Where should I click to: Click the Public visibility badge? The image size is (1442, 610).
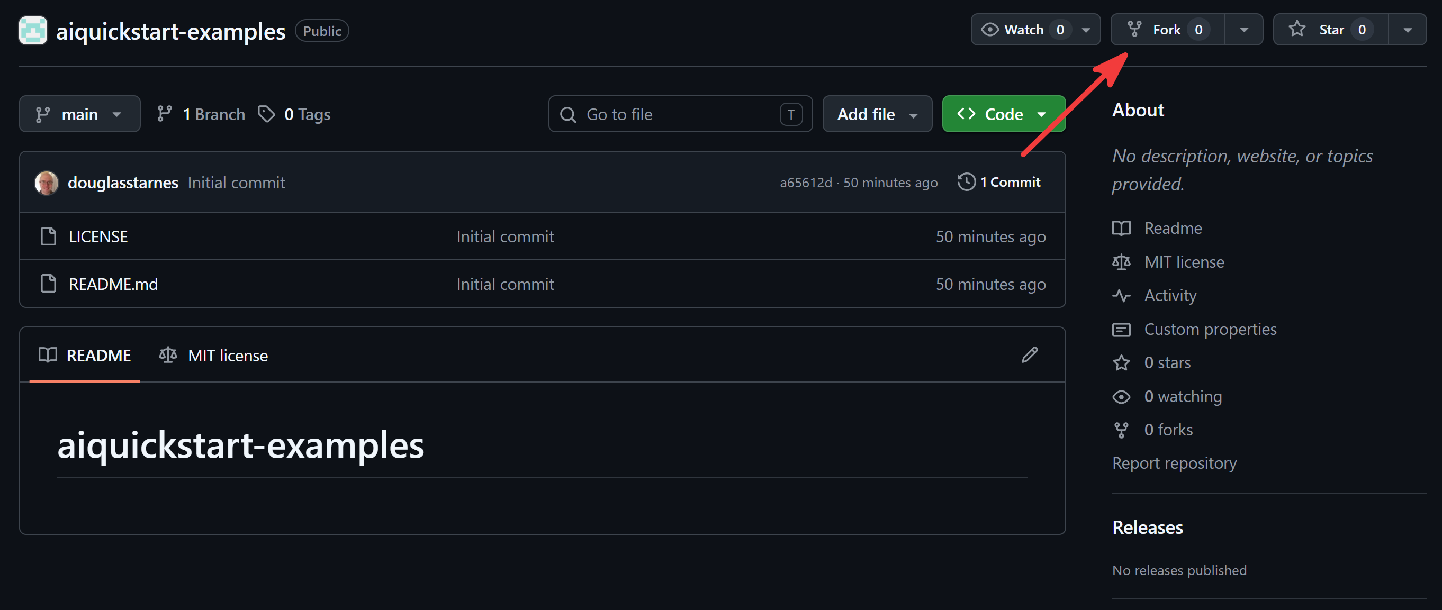[x=322, y=31]
